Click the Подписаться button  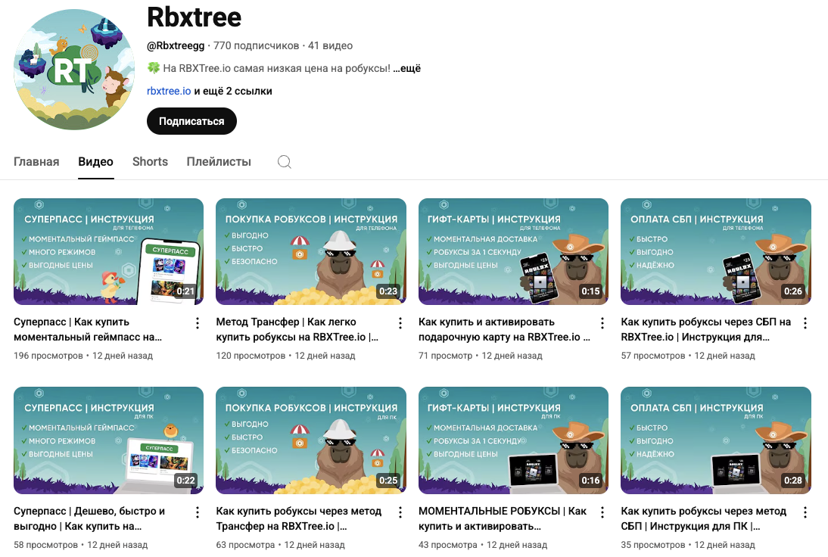click(191, 121)
